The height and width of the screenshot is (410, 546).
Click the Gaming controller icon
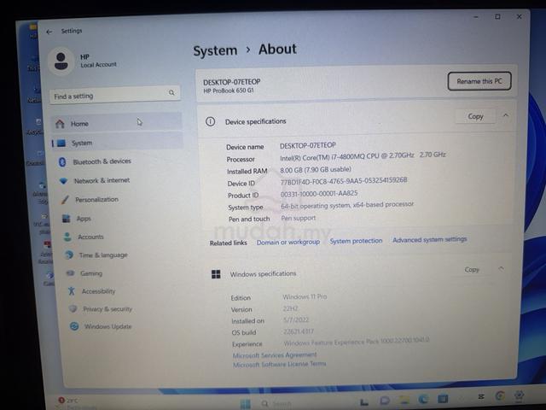[x=70, y=273]
